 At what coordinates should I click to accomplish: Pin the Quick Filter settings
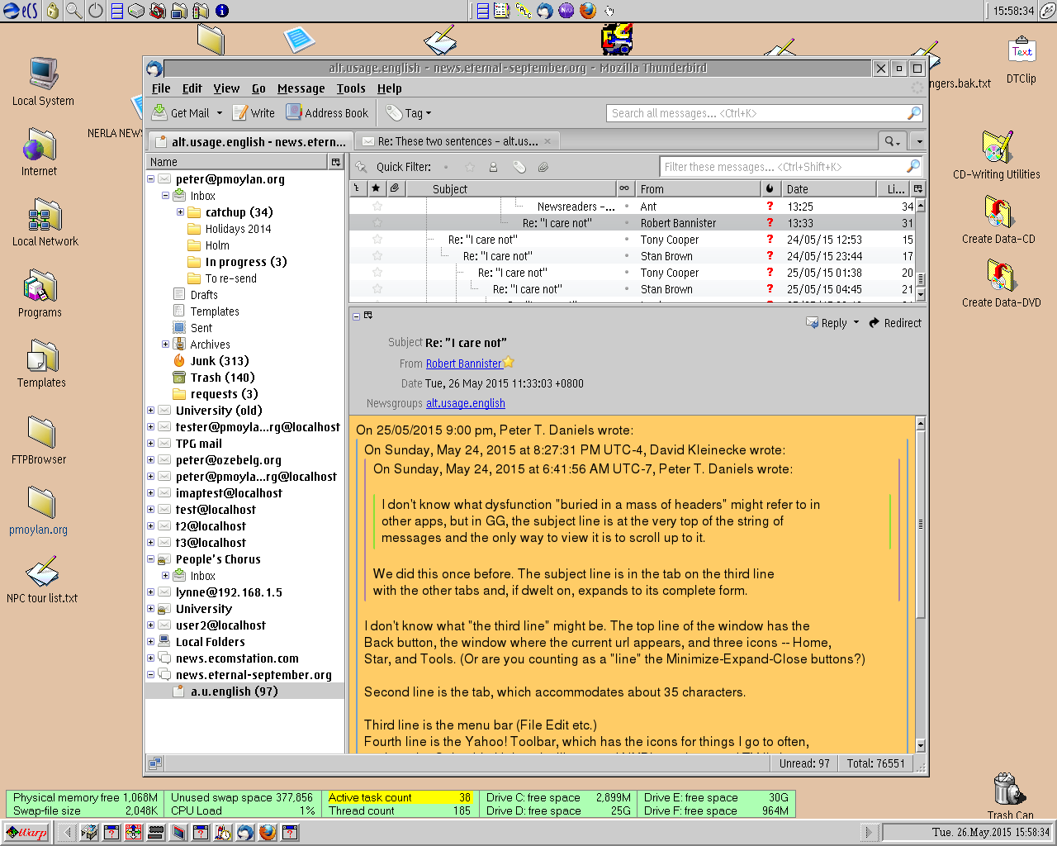(x=361, y=167)
